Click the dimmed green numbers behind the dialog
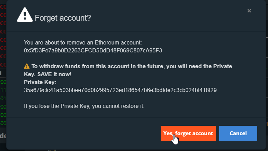The image size is (268, 151). 3,98
